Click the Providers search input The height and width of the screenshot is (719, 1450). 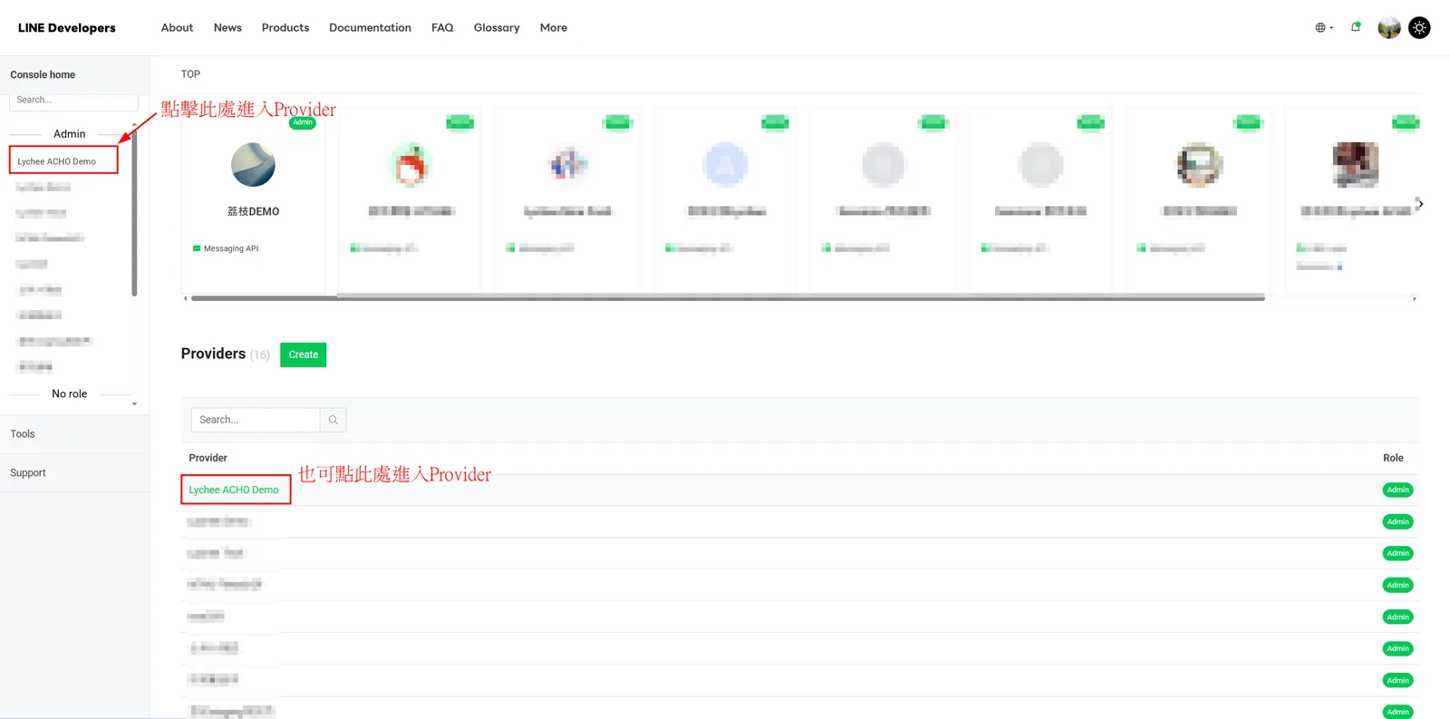(x=256, y=420)
